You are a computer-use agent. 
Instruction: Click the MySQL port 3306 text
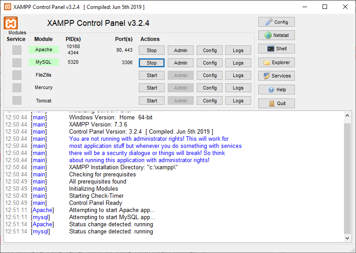[x=127, y=62]
